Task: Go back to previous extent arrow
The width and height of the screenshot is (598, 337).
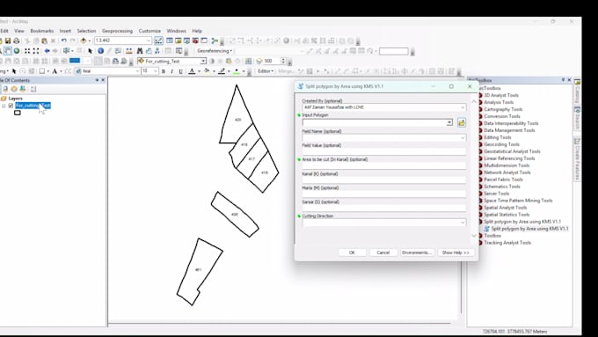Action: [x=47, y=51]
